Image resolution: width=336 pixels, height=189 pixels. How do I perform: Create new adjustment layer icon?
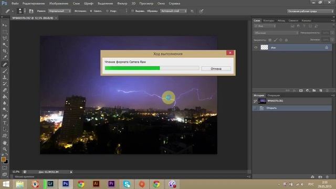[x=308, y=91]
